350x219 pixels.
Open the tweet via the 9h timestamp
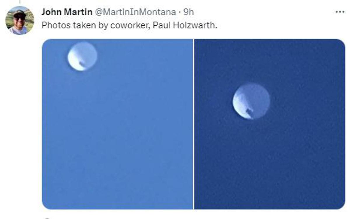click(x=188, y=12)
